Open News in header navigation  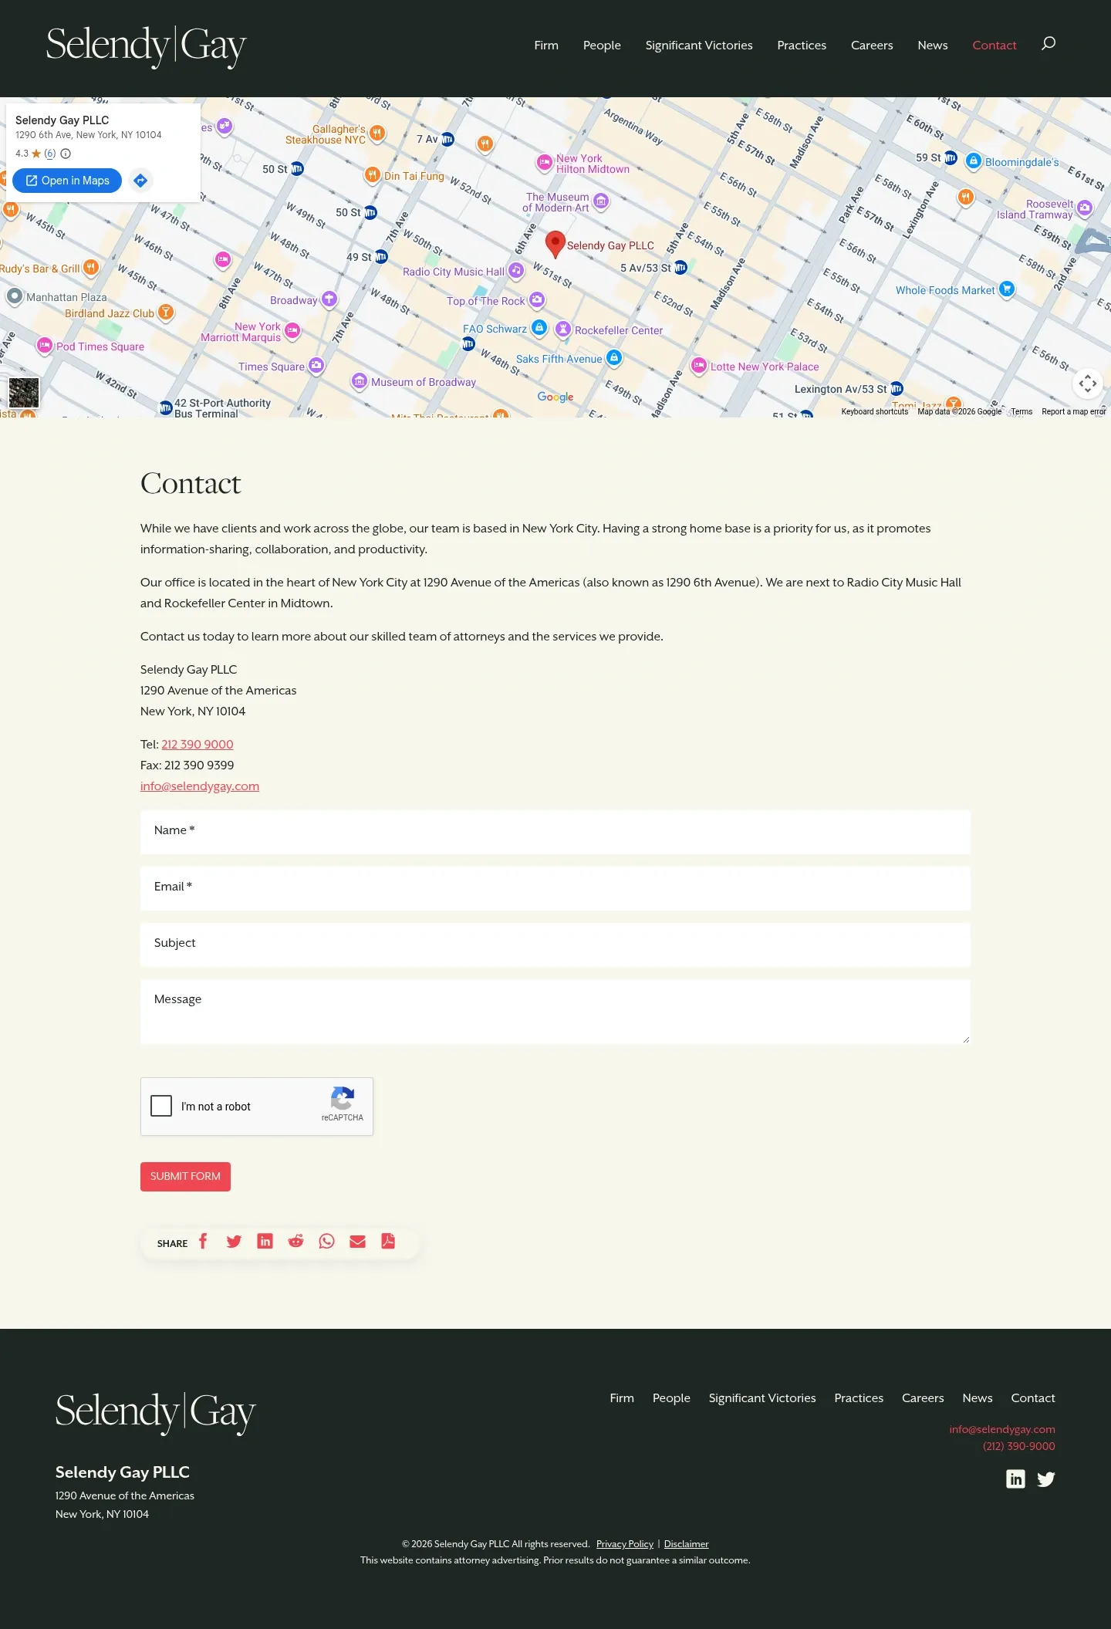933,46
